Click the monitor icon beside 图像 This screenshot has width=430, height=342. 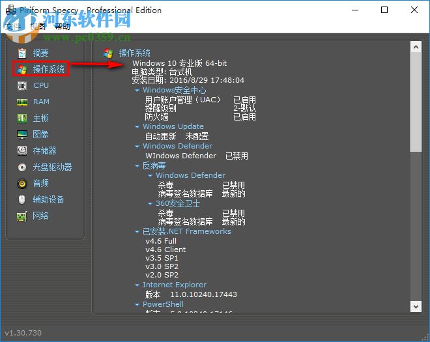[x=22, y=135]
